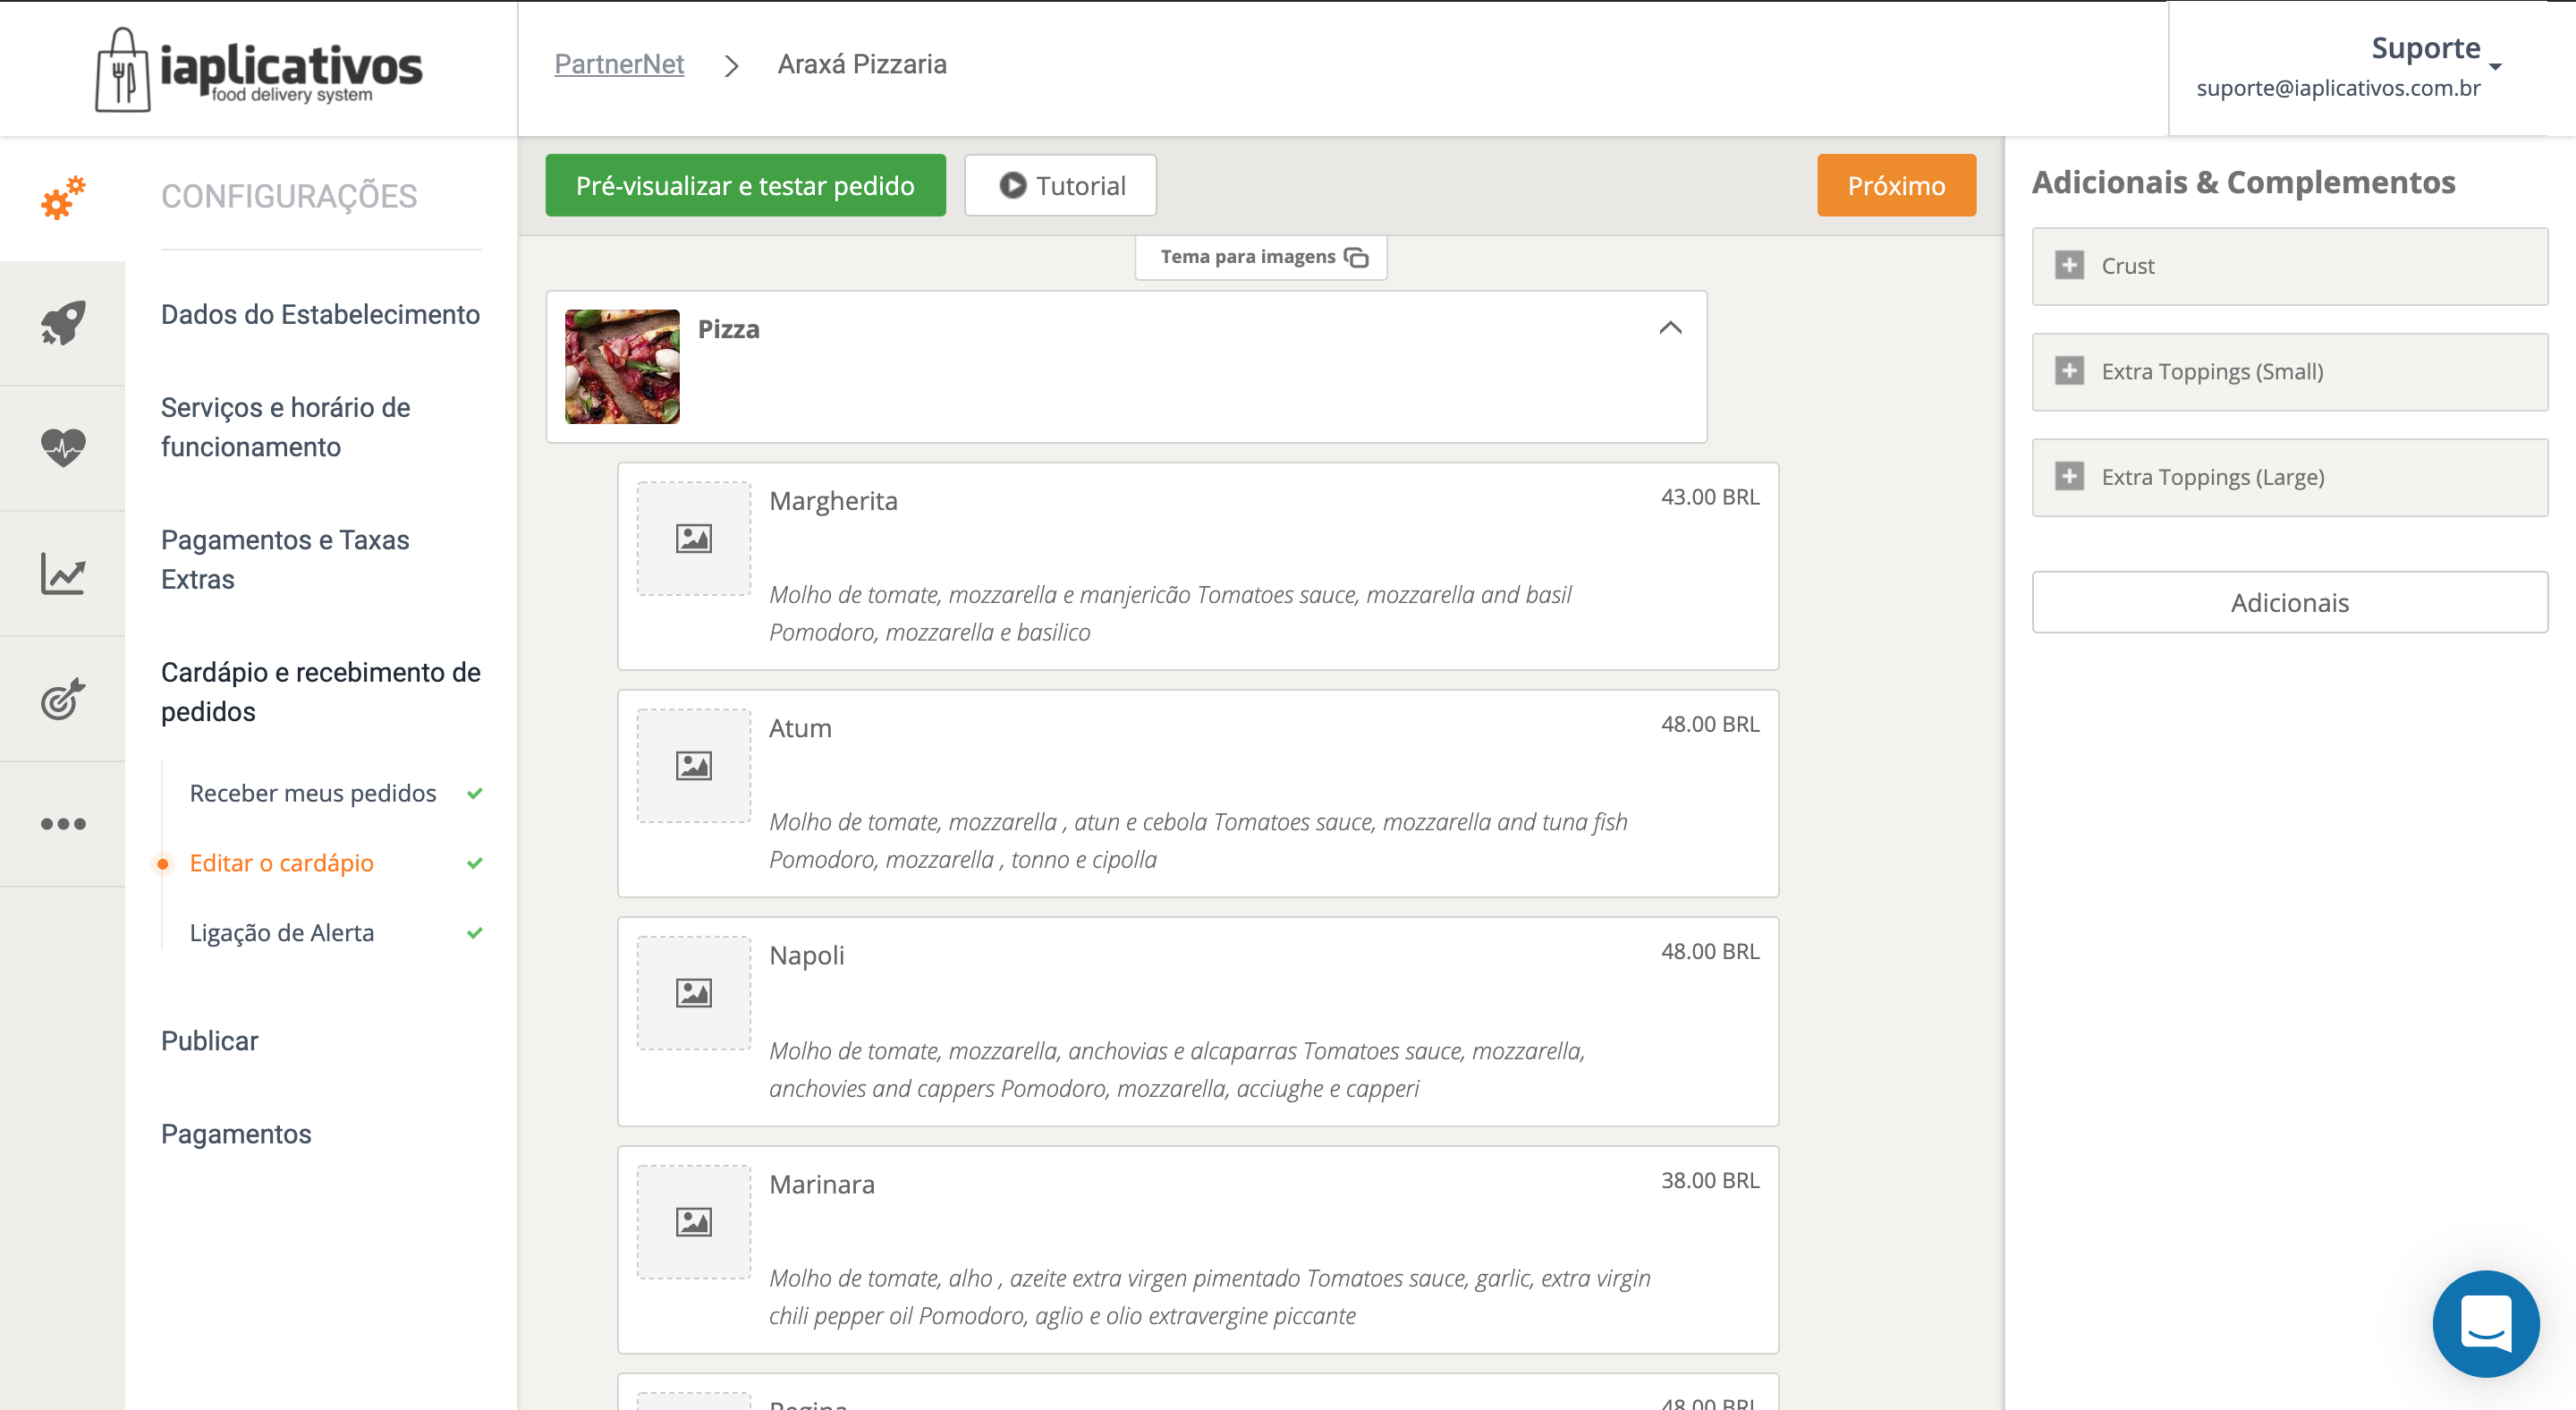Open the target marketing sidebar icon
Image resolution: width=2576 pixels, height=1410 pixels.
63,698
